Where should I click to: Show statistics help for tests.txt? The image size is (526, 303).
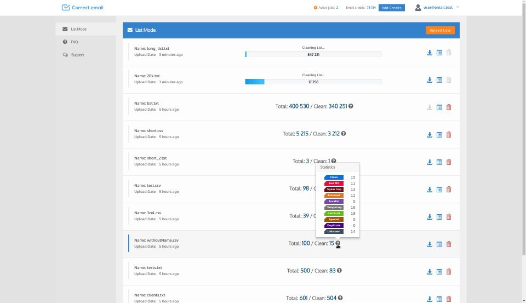click(340, 271)
